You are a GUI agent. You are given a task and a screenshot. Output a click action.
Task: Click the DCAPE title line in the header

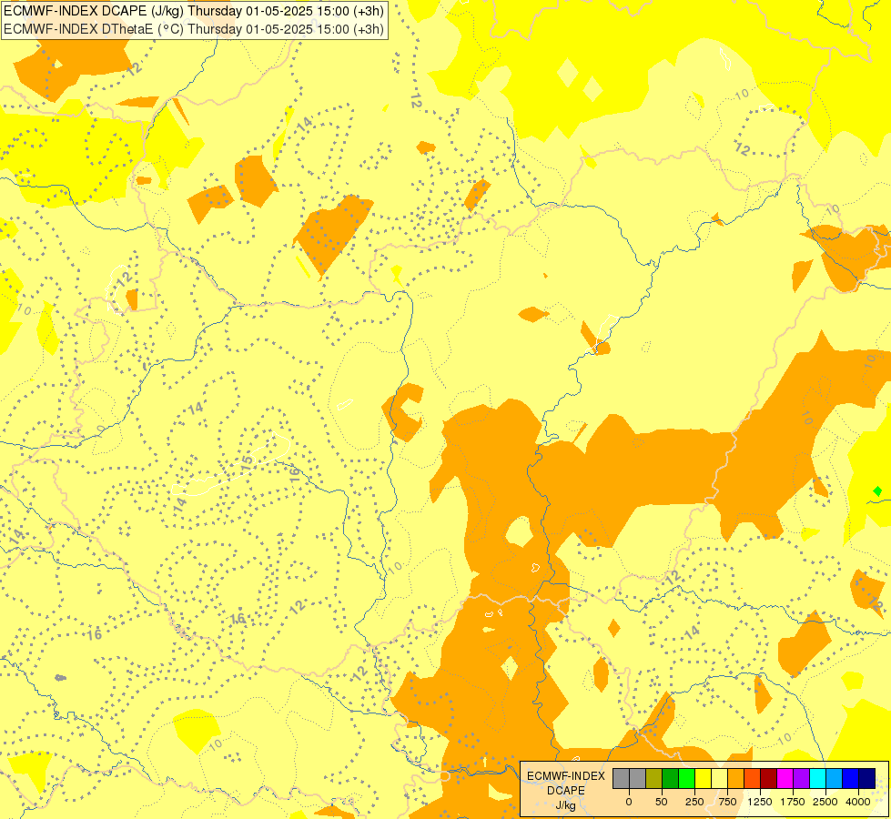point(194,11)
